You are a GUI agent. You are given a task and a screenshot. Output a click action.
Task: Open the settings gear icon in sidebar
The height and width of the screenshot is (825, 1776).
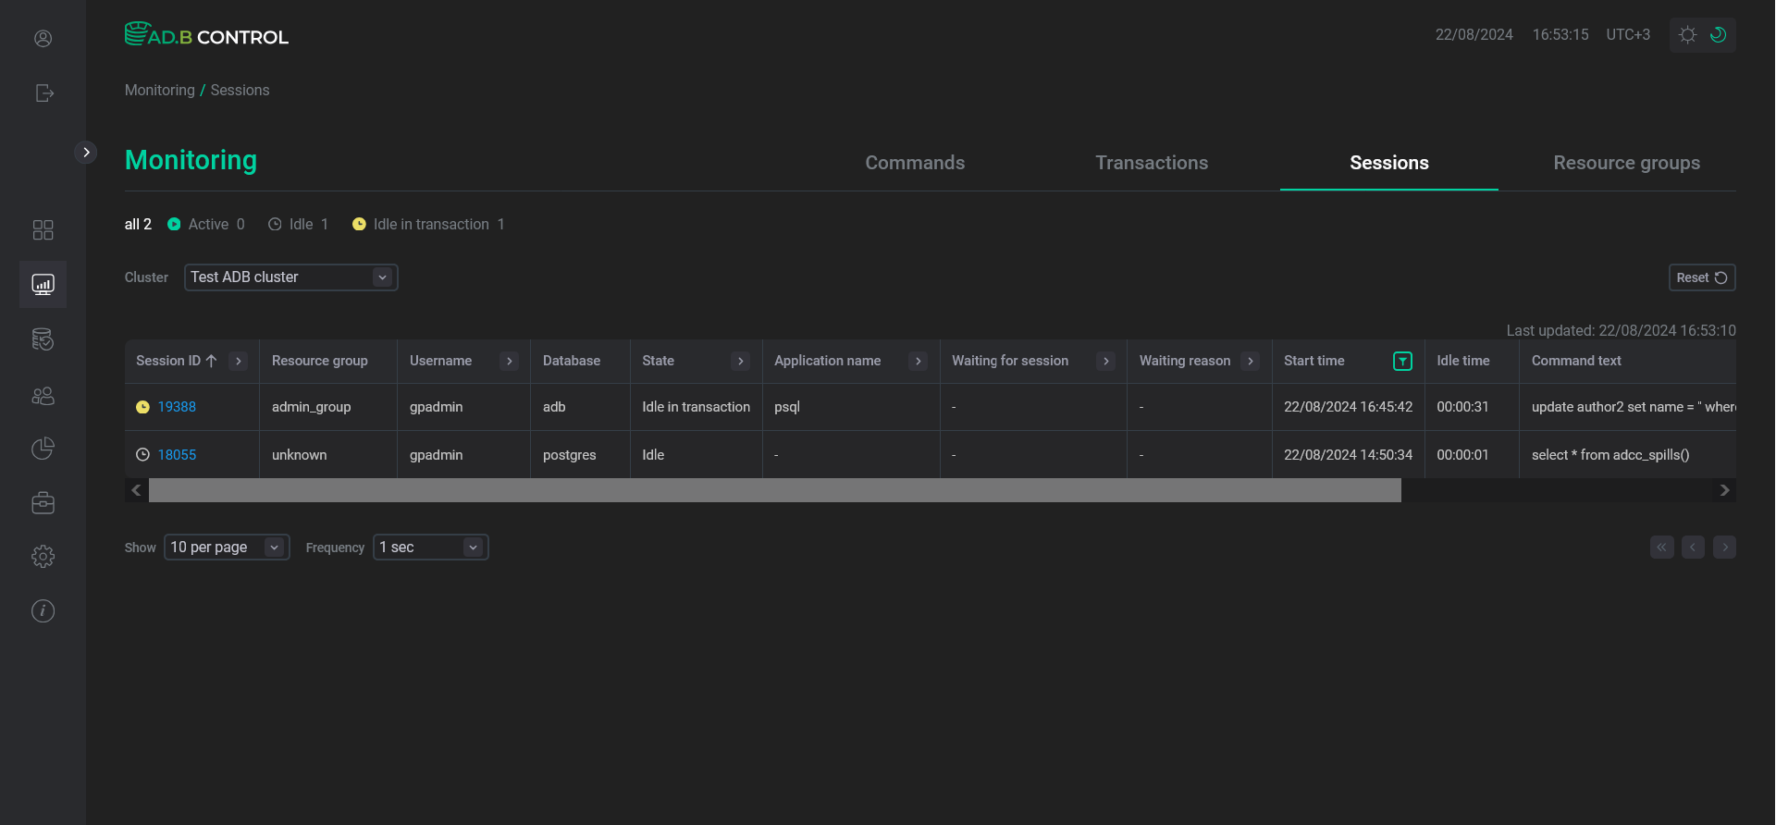coord(43,556)
